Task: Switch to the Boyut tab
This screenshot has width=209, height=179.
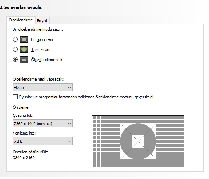Action: [42, 21]
